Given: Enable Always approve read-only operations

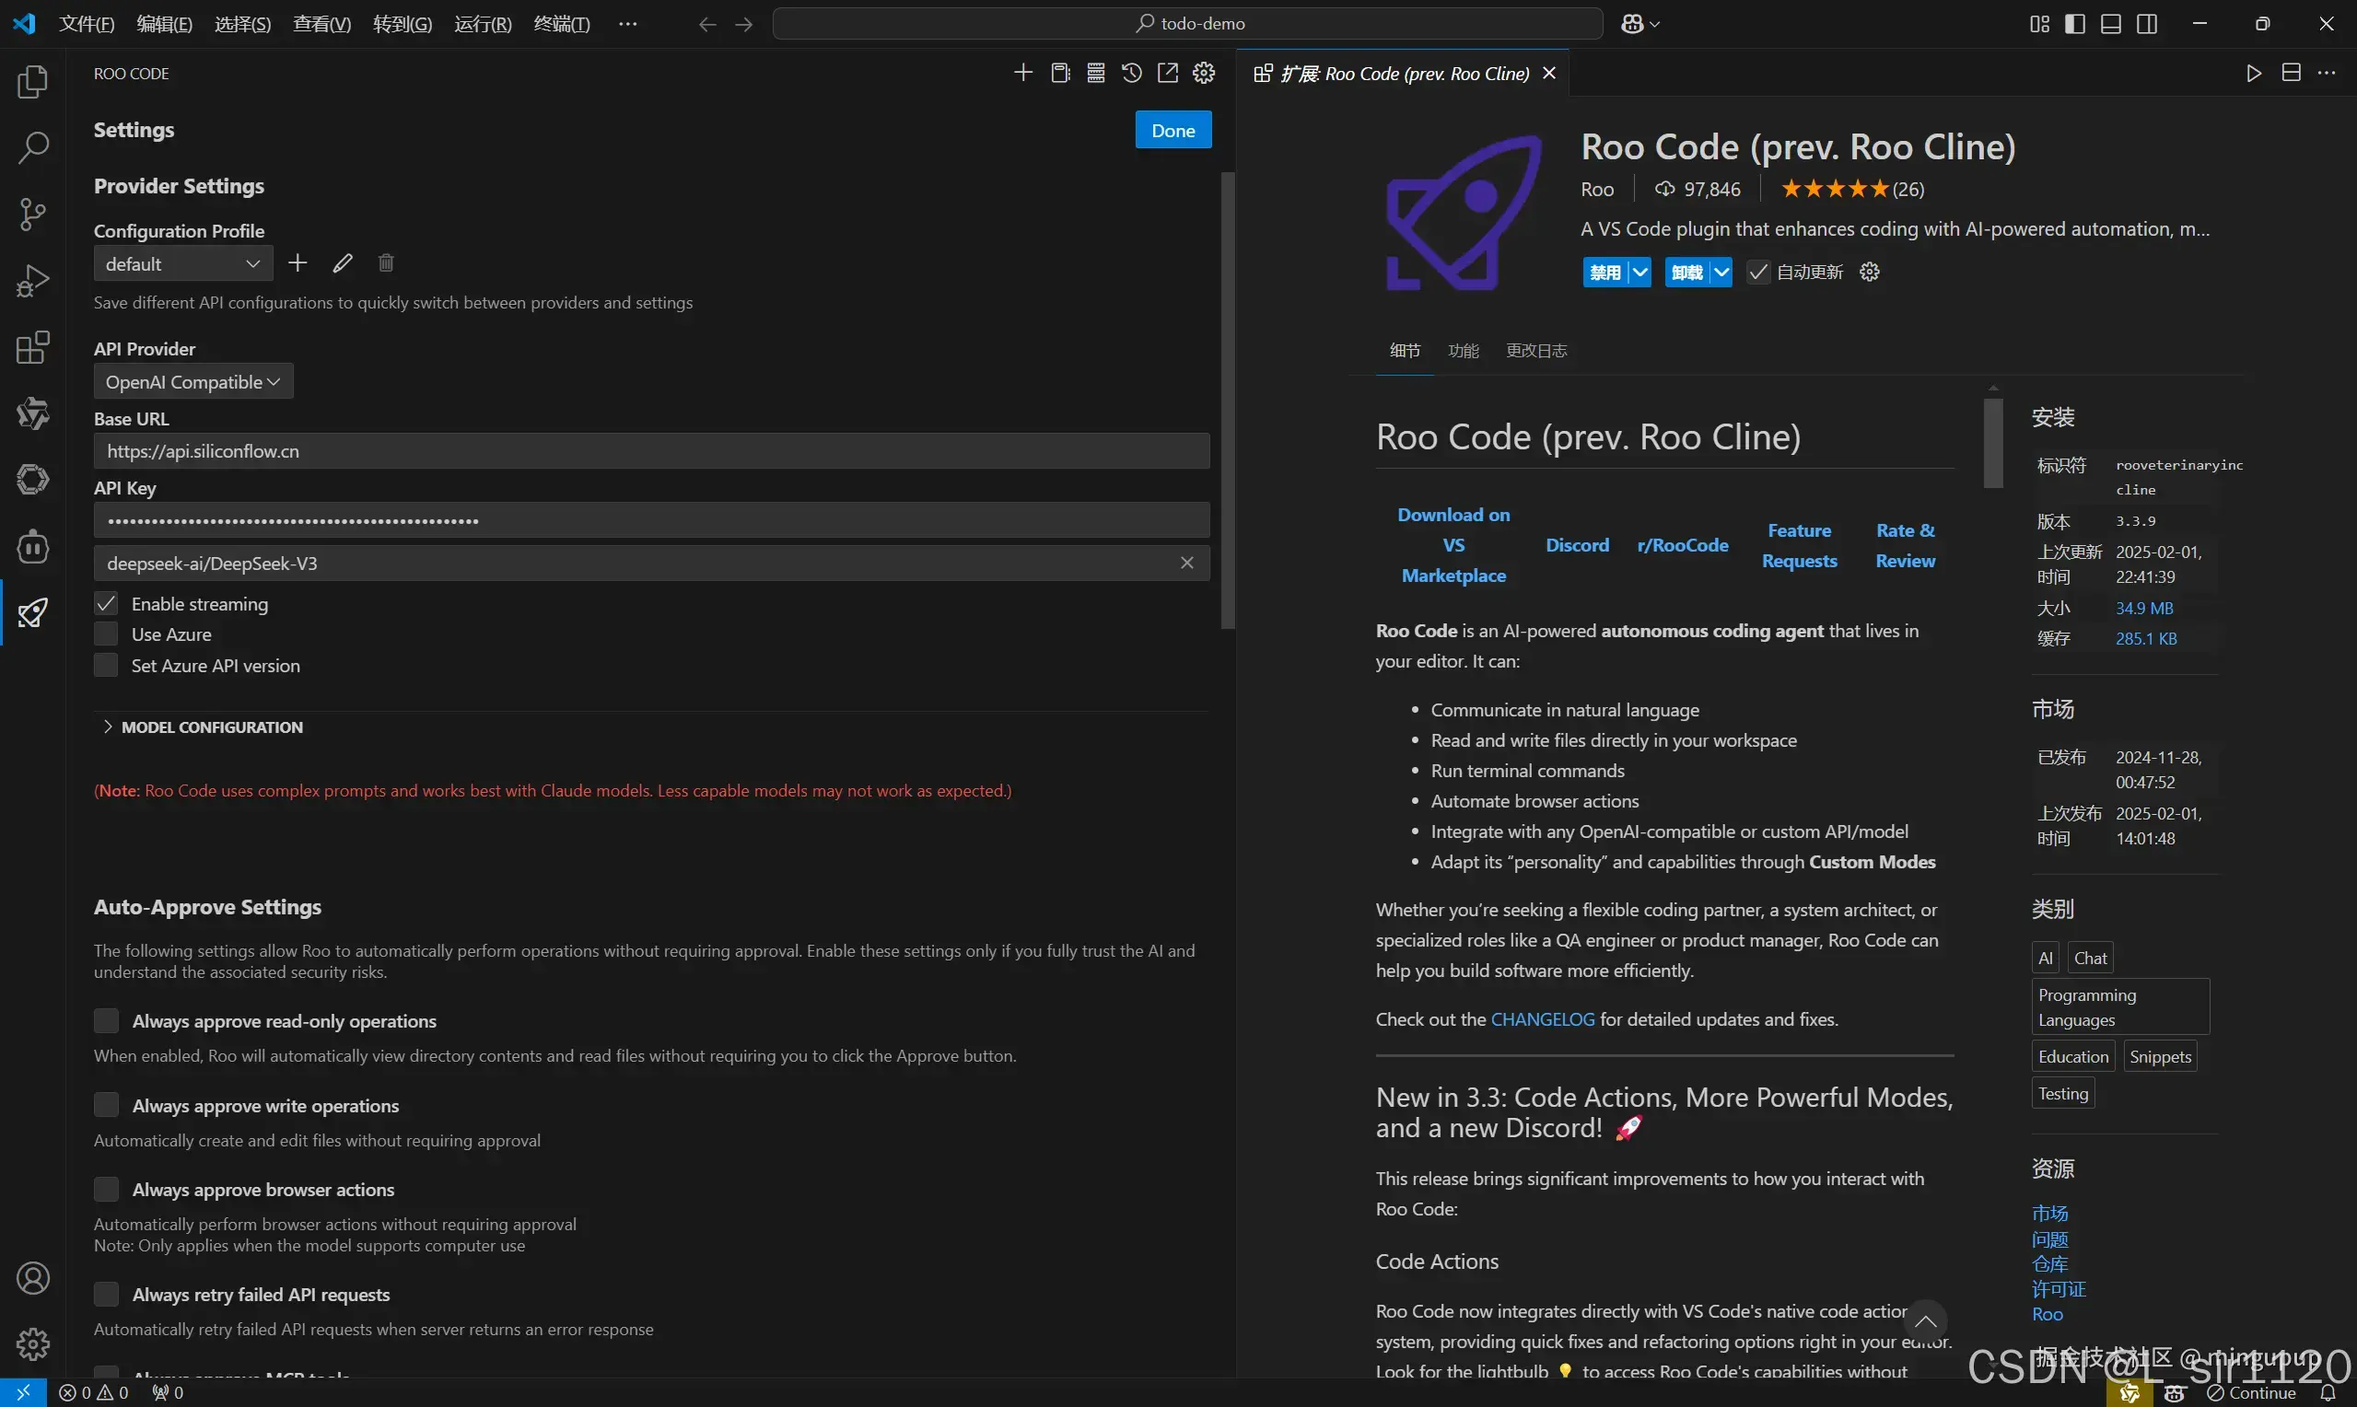Looking at the screenshot, I should 106,1021.
